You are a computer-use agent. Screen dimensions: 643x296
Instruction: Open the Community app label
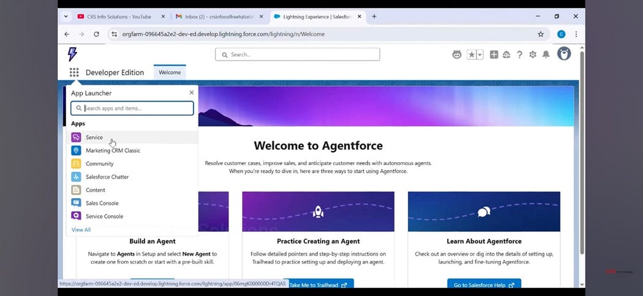point(100,164)
